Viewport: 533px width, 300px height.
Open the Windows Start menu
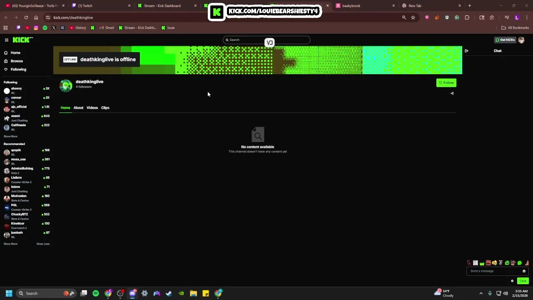click(9, 293)
